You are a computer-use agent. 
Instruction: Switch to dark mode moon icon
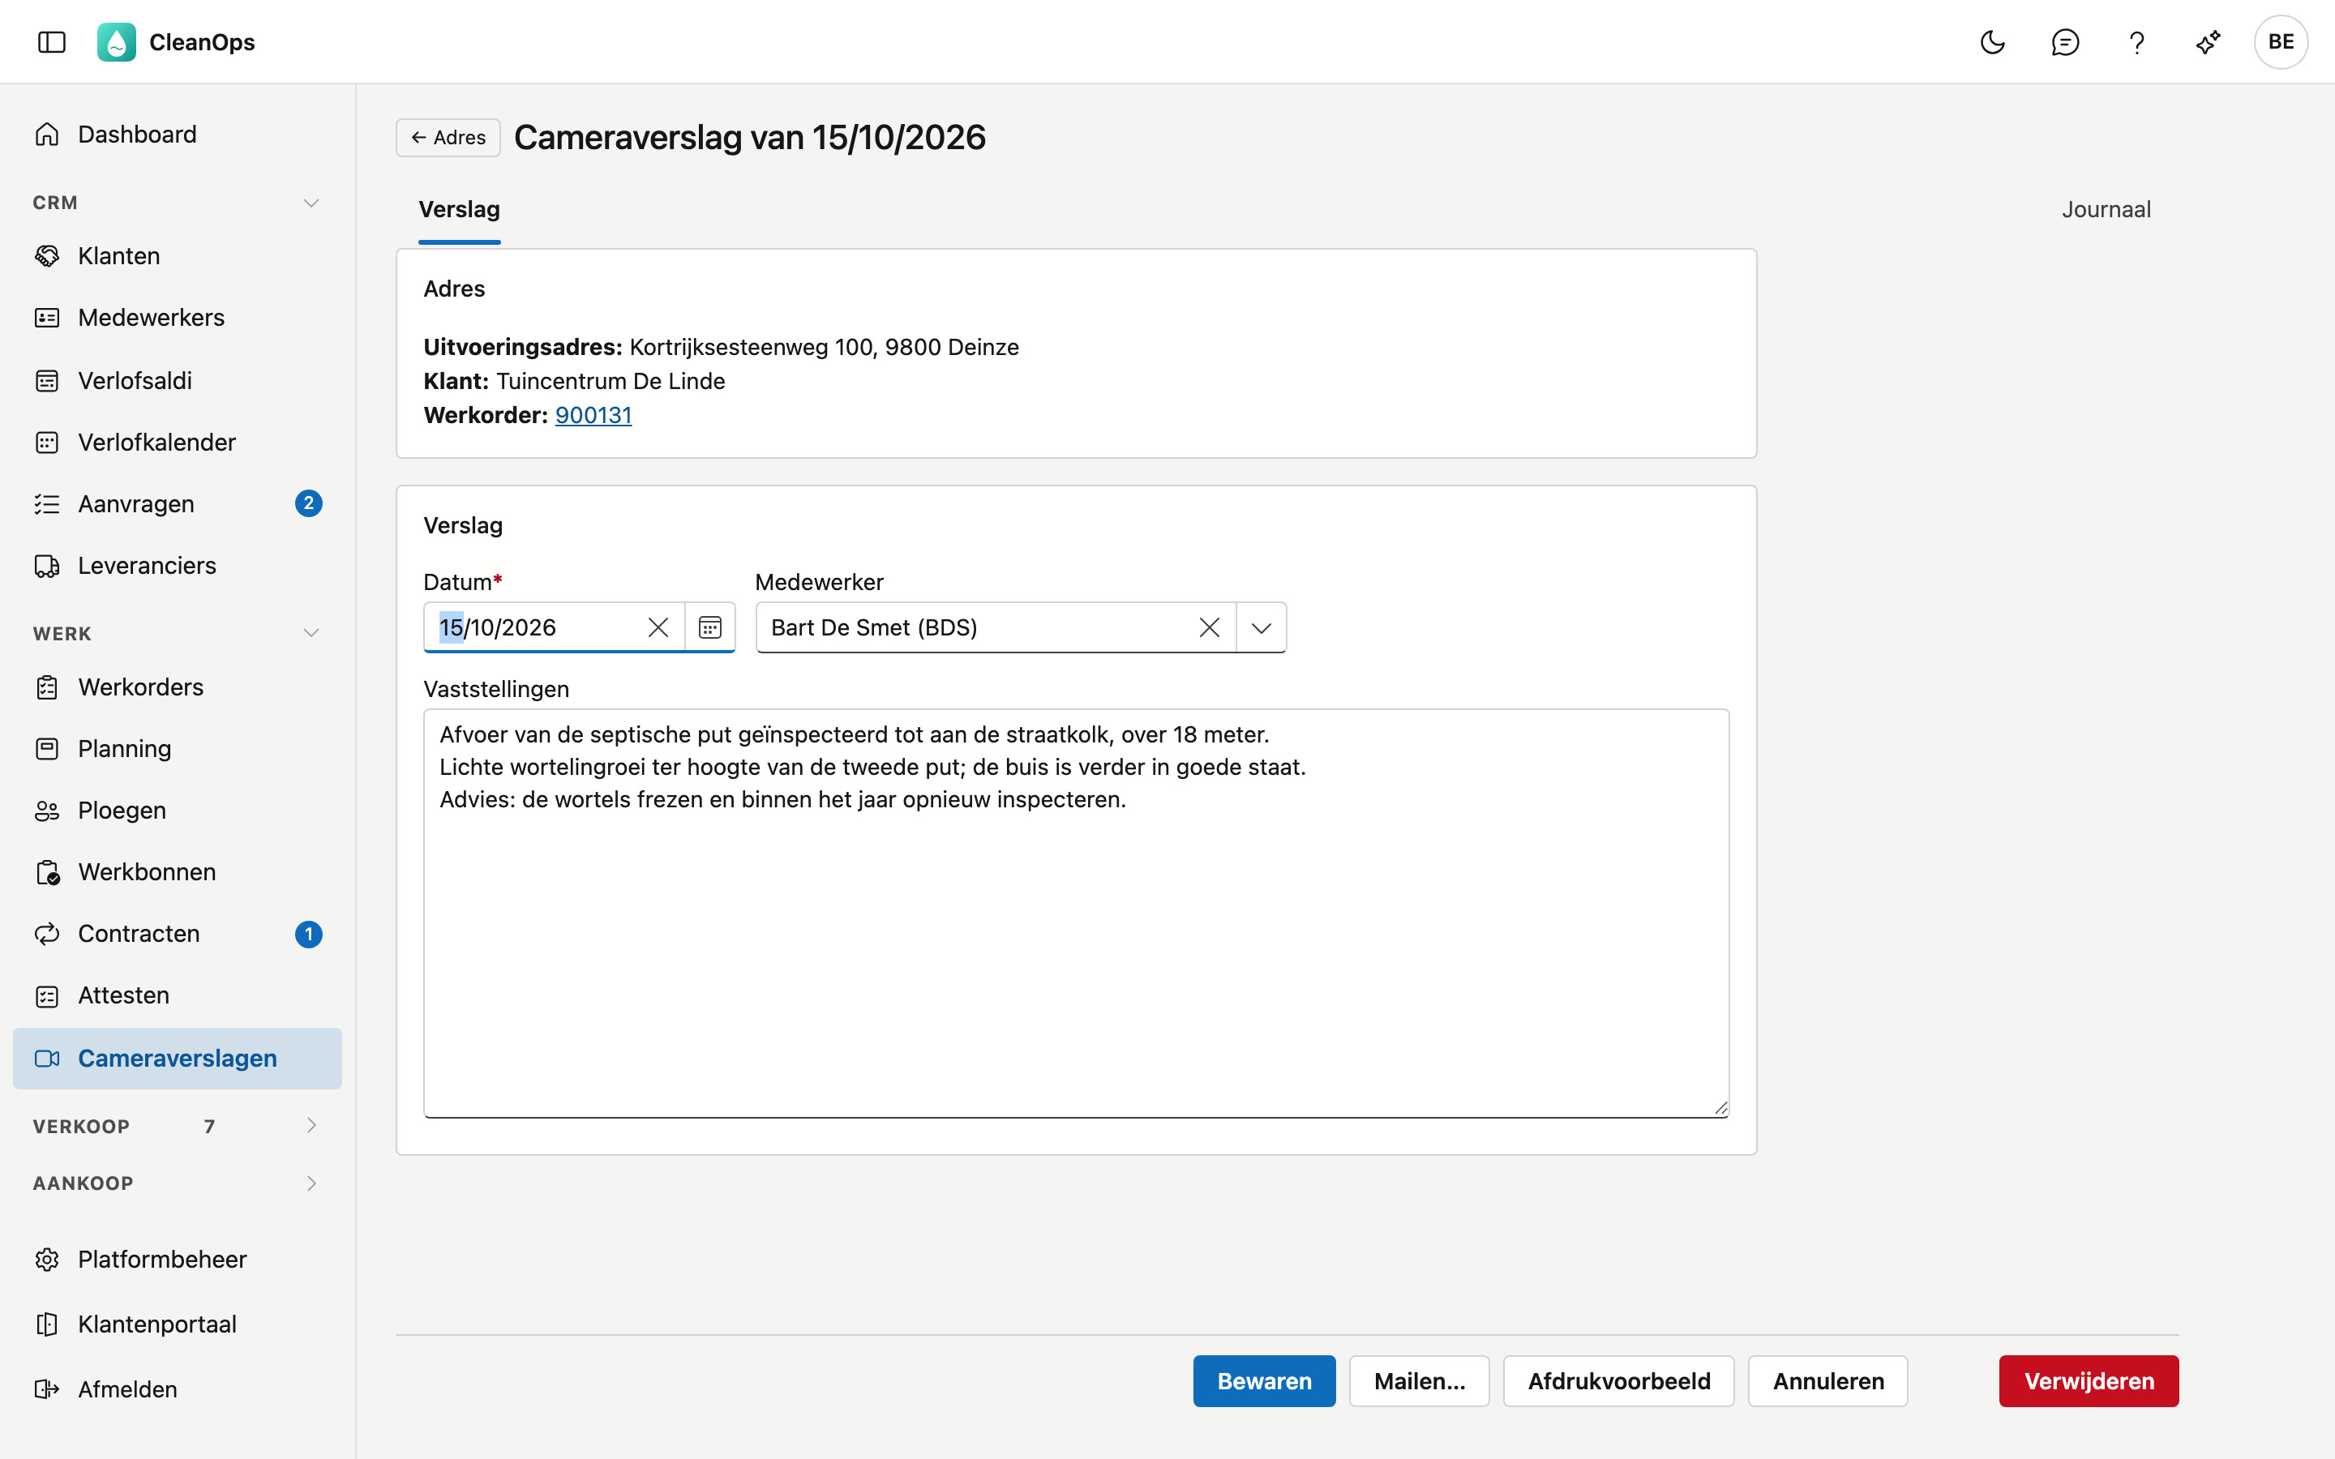coord(1993,41)
